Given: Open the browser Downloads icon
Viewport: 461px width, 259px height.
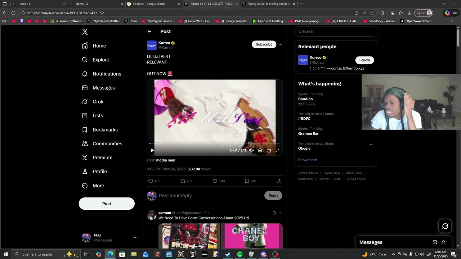Looking at the screenshot, I should [409, 13].
